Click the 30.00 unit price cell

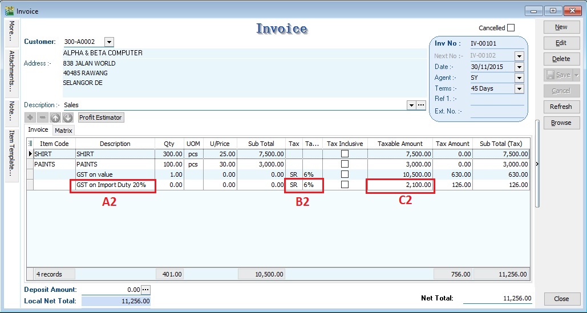pyautogui.click(x=220, y=164)
